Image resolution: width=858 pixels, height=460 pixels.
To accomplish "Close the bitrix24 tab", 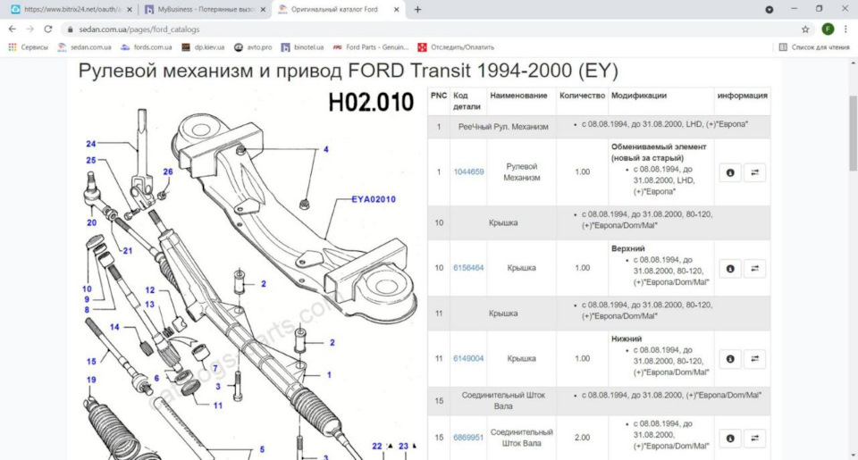I will (x=129, y=9).
